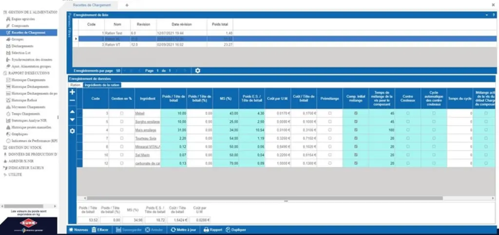This screenshot has height=235, width=499.
Task: Switch to Ingrédients de la ration tab
Action: pos(102,85)
